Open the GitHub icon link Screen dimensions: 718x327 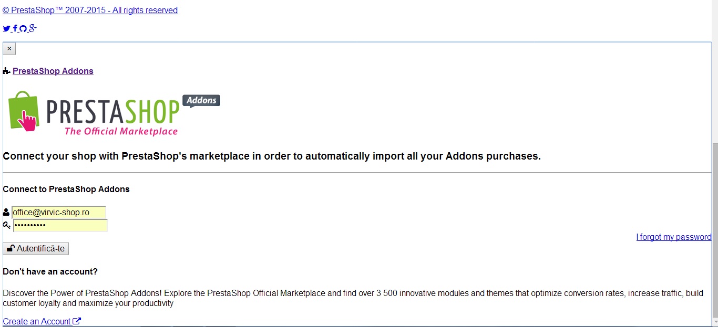pos(23,29)
